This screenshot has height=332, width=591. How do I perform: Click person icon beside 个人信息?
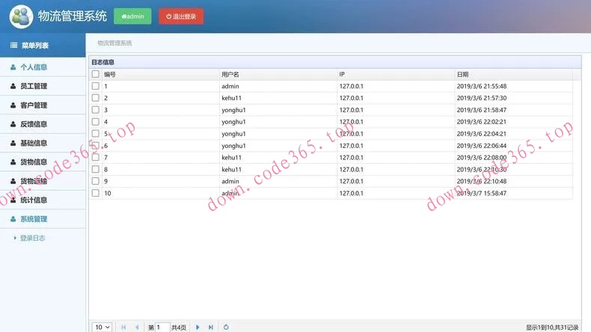[x=13, y=67]
